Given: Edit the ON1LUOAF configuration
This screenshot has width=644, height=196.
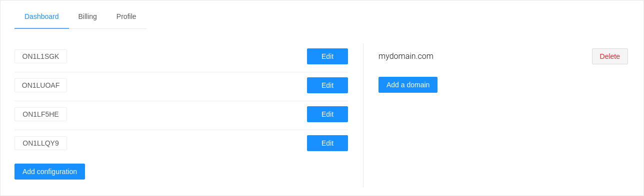Looking at the screenshot, I should coord(327,85).
